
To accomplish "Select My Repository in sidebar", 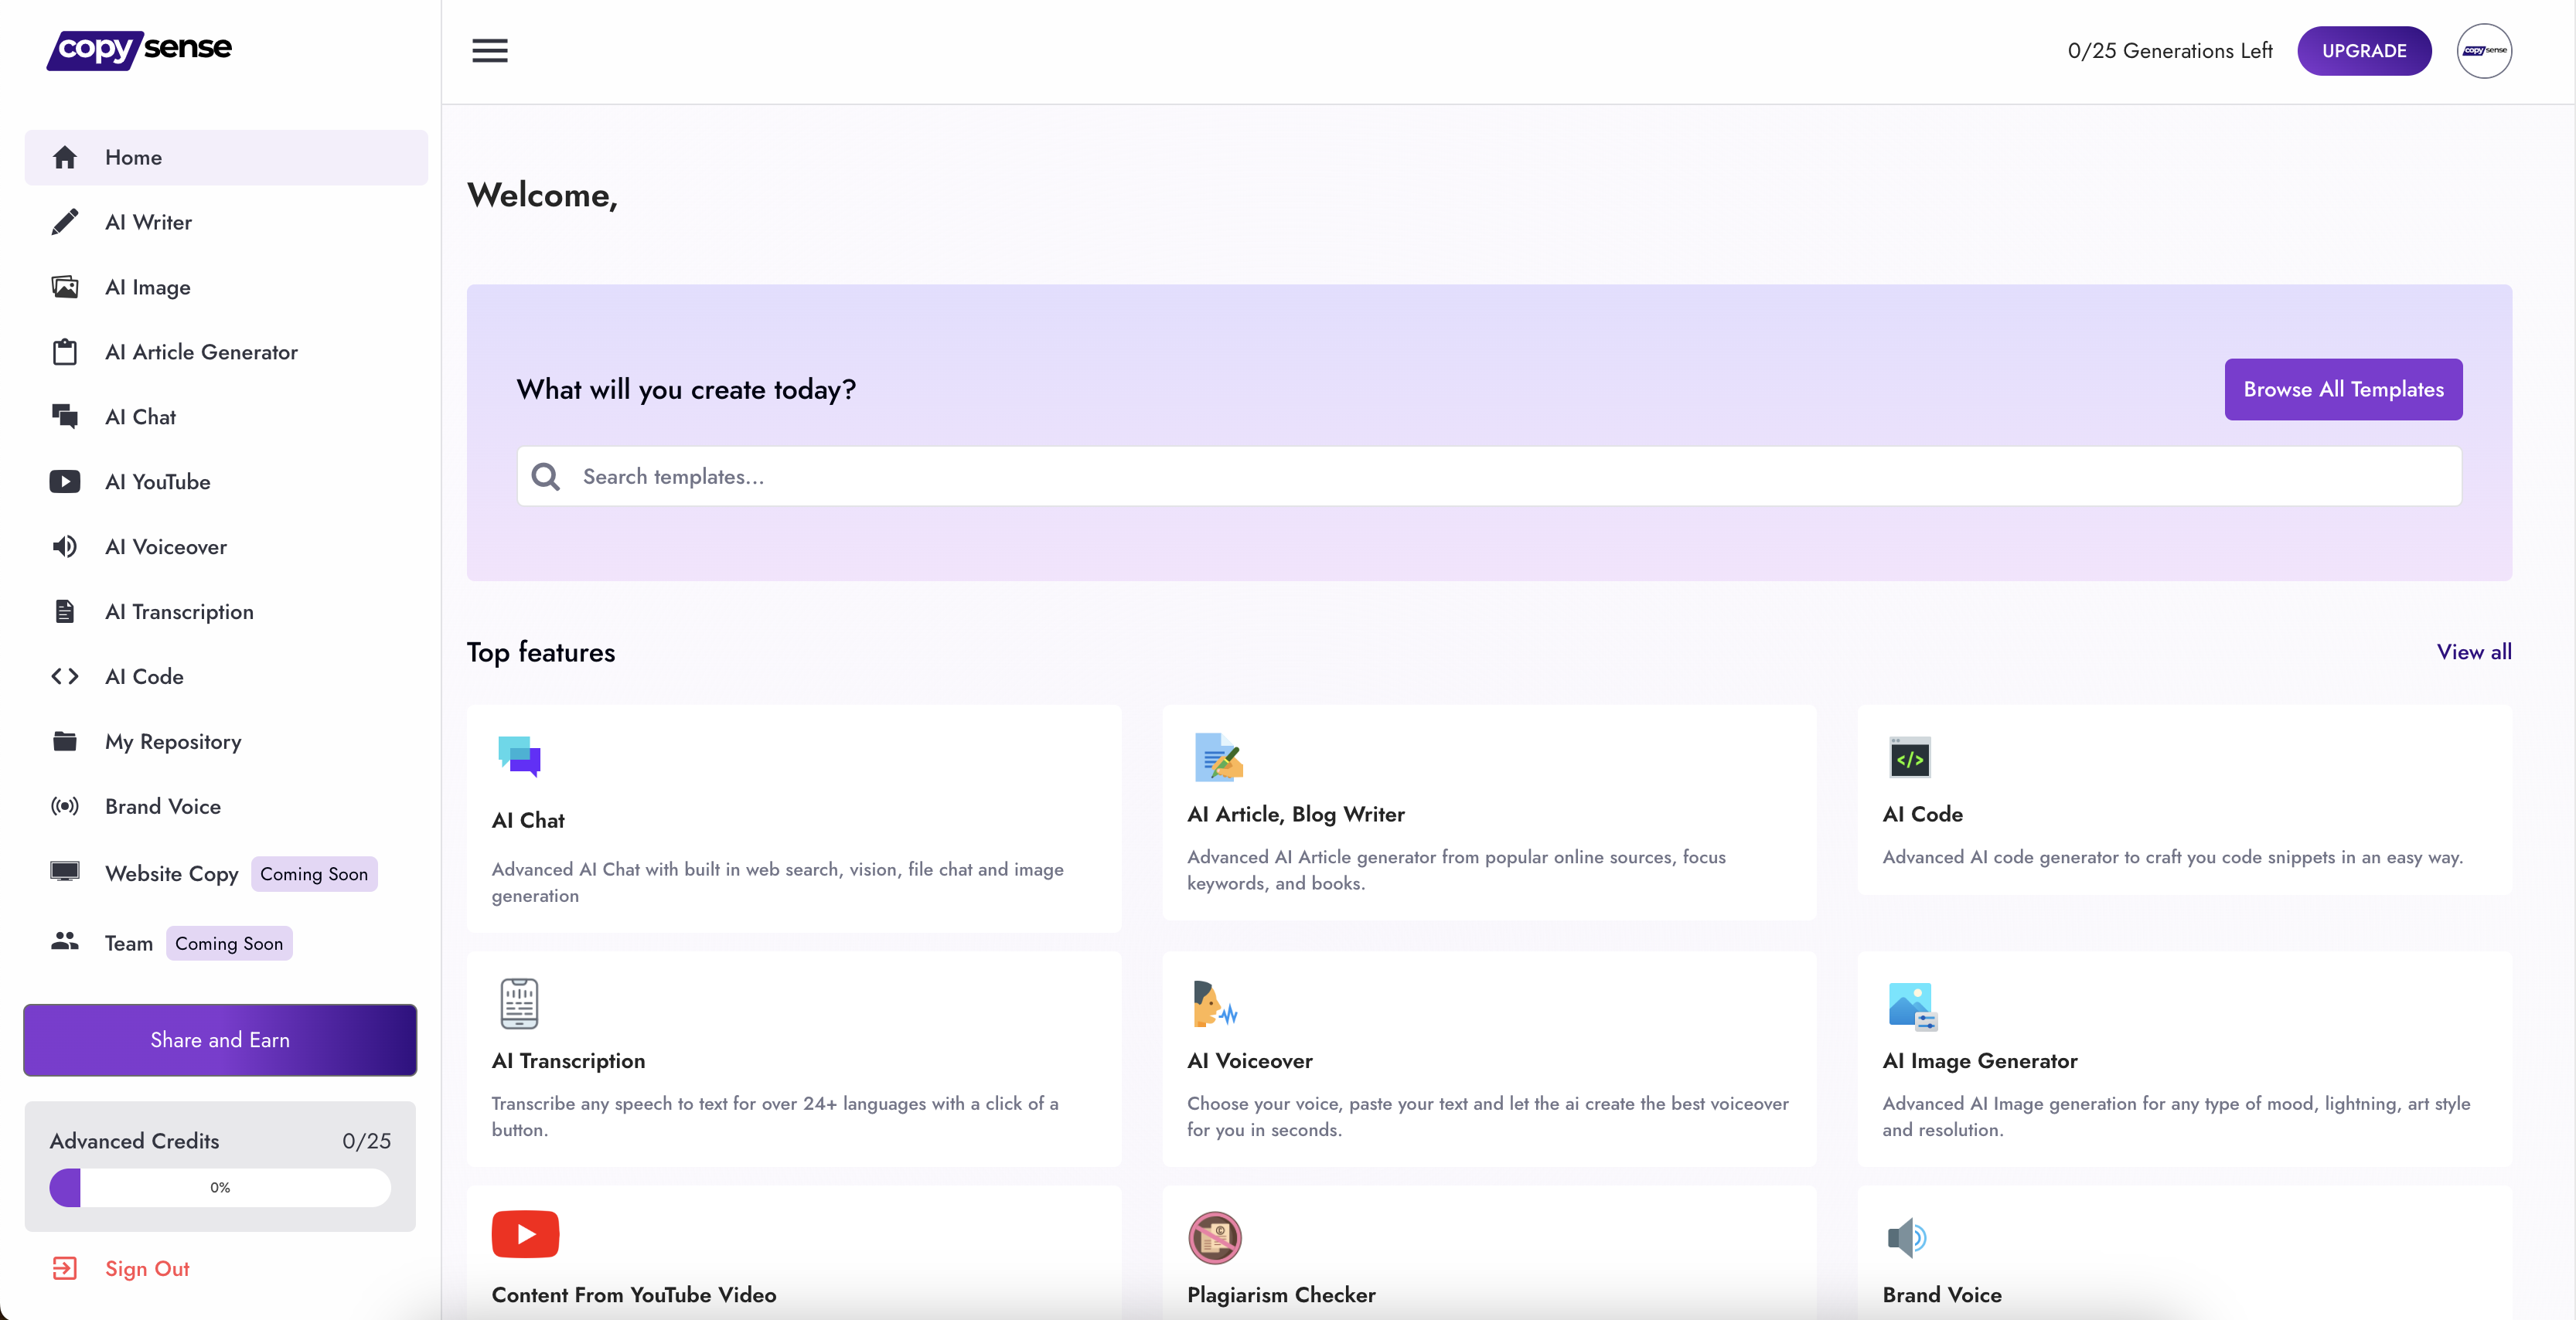I will click(173, 741).
